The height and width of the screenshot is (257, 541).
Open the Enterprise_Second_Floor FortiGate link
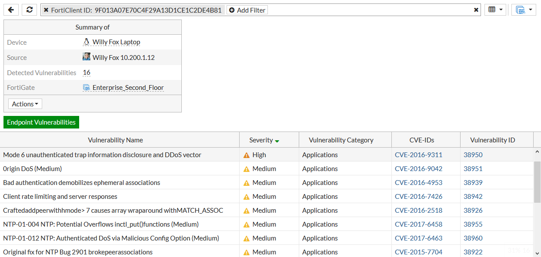128,87
